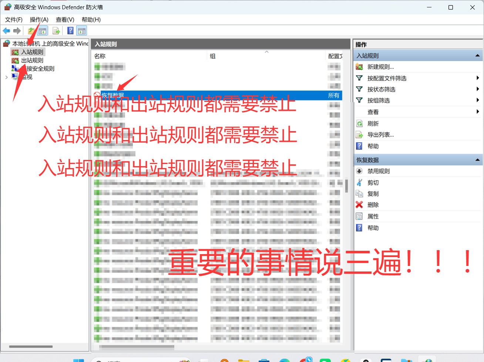Open the 查看 menu in menu bar
Viewport: 484px width, 362px height.
[x=64, y=20]
